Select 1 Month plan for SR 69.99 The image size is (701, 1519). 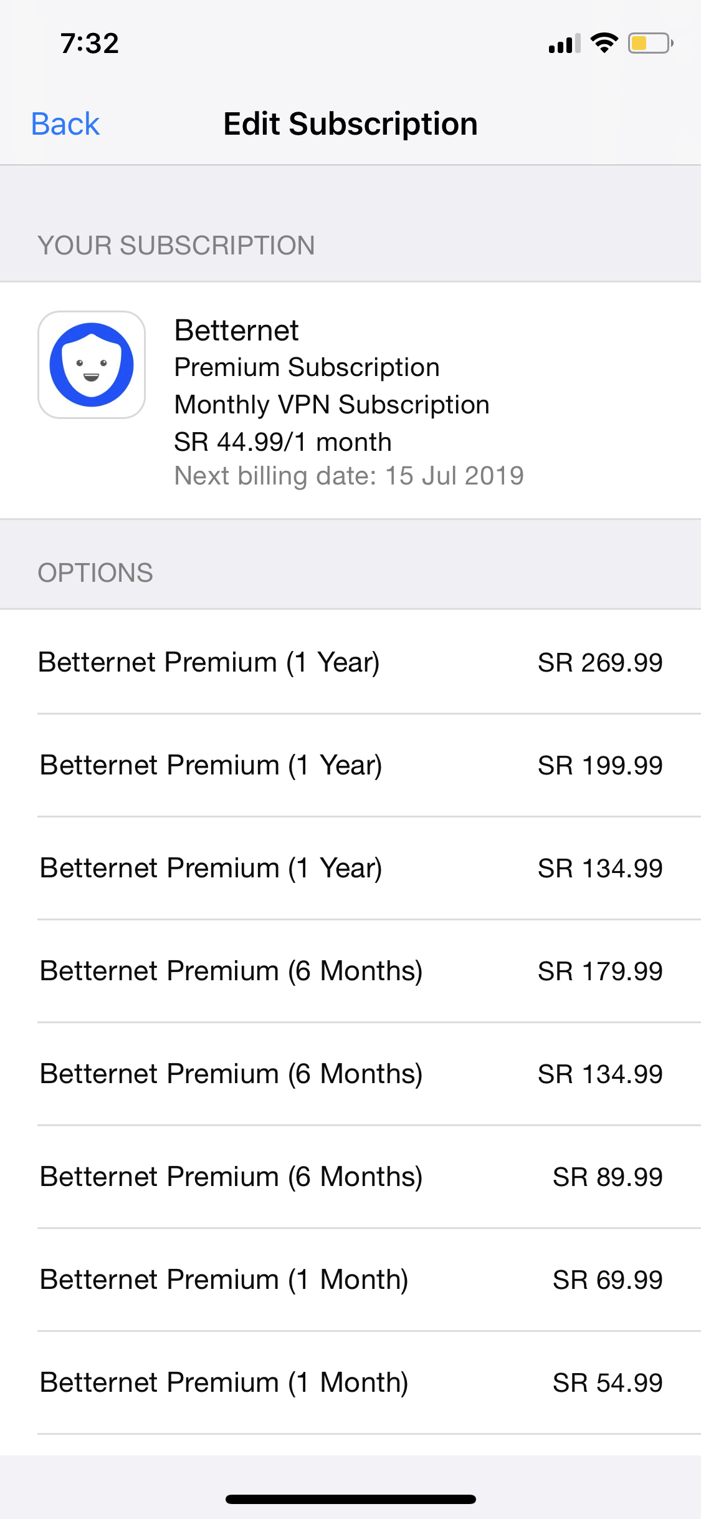click(x=350, y=1280)
